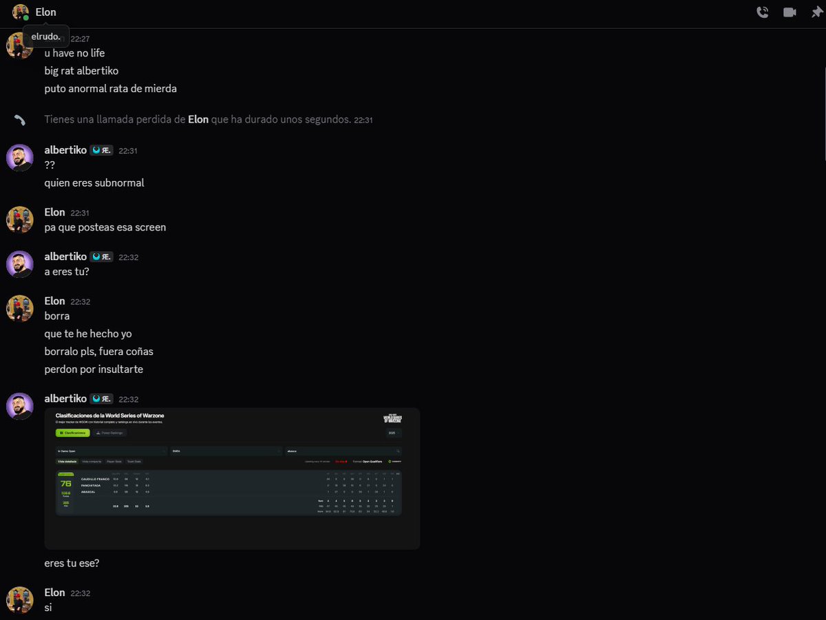
Task: Open Elon's avatar beside the 'si' message
Action: click(20, 600)
